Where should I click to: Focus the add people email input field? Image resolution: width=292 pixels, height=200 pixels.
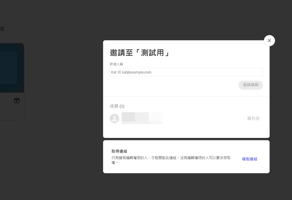coord(186,72)
